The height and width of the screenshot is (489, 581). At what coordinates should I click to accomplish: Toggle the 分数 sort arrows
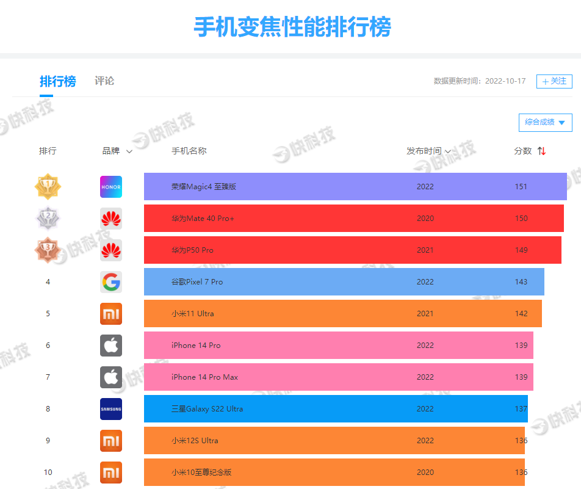[x=541, y=151]
